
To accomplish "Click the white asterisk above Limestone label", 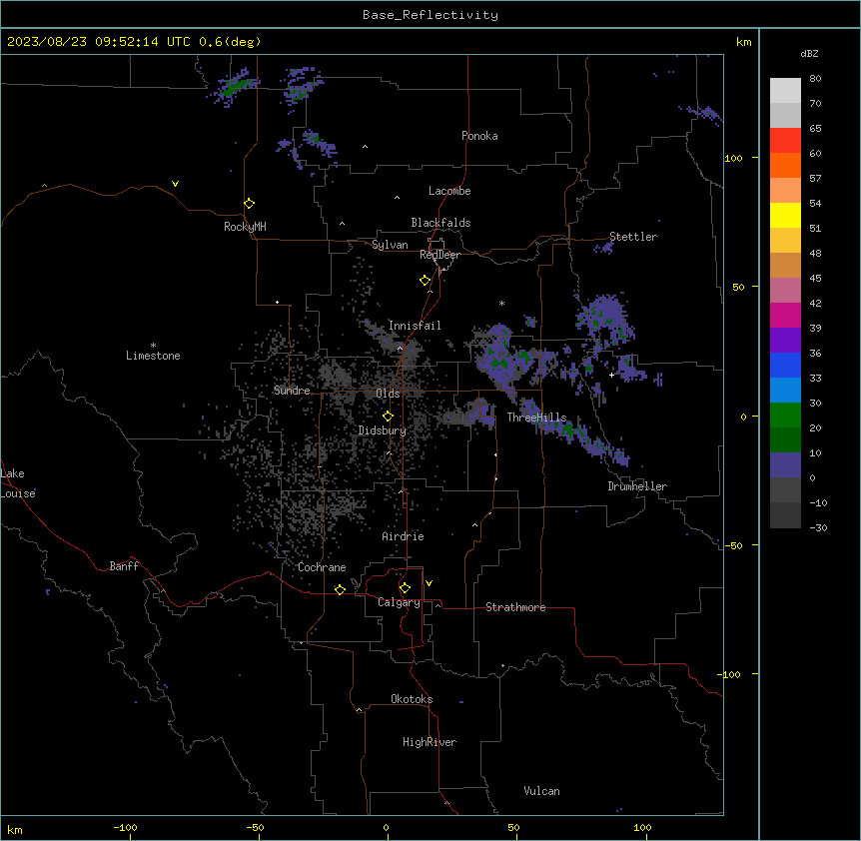I will pyautogui.click(x=153, y=346).
